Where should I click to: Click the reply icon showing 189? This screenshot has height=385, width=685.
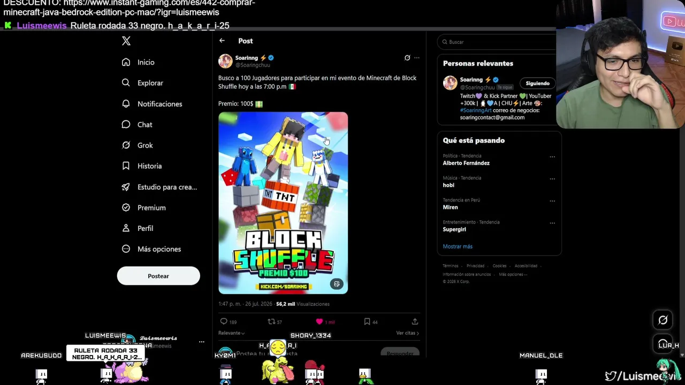[x=224, y=321]
